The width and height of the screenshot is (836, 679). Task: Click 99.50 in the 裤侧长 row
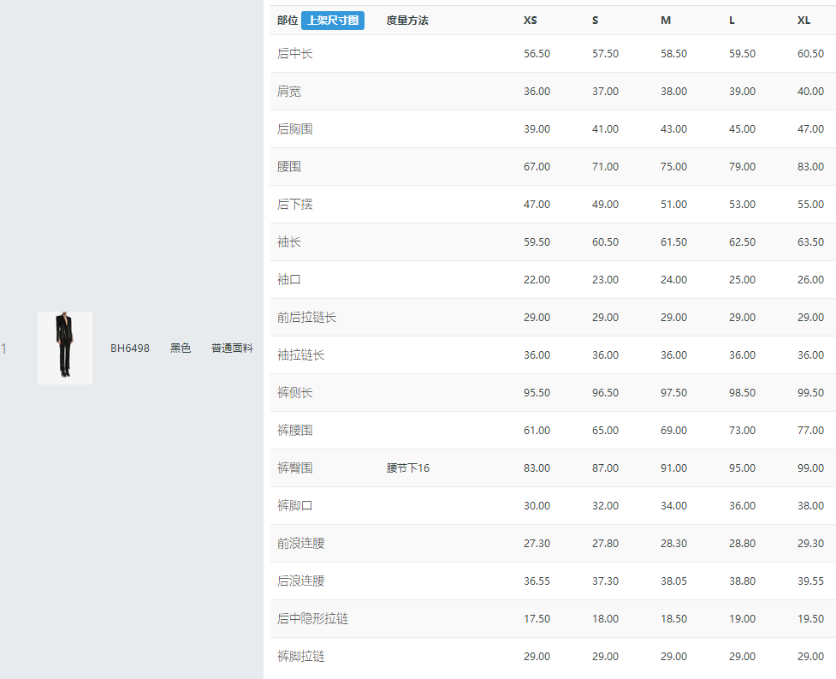[x=810, y=393]
